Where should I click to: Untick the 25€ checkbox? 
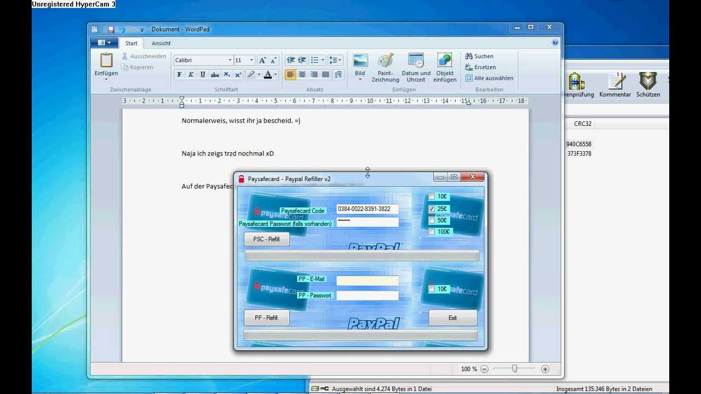tap(432, 208)
